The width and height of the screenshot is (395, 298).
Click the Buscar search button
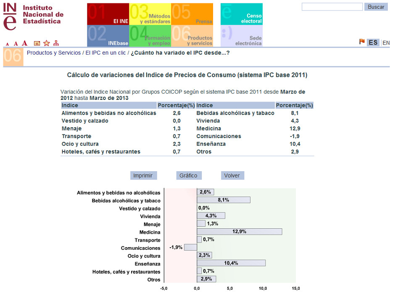(376, 7)
